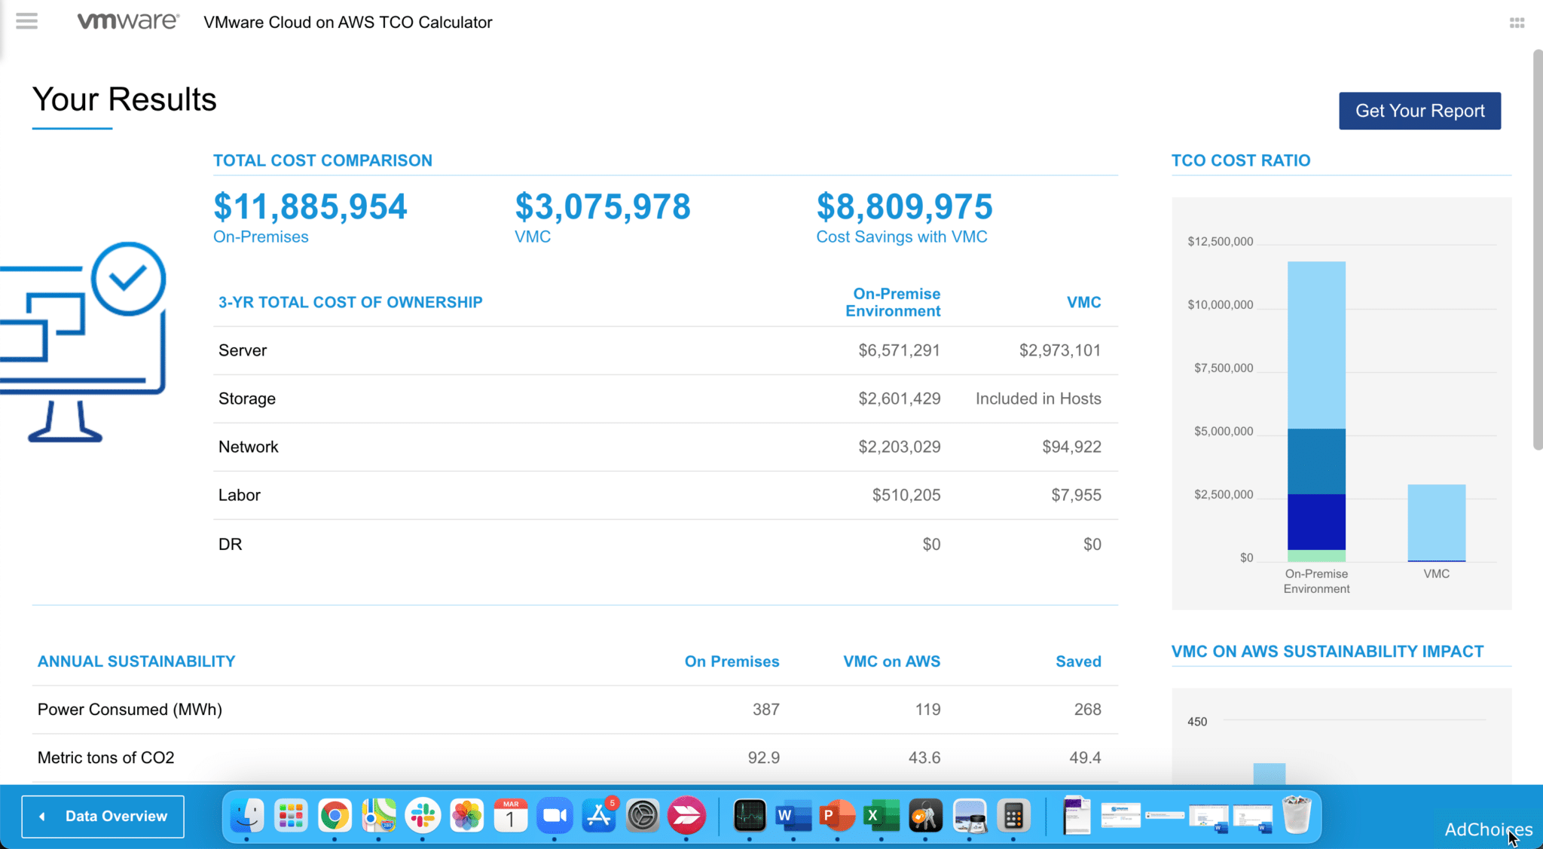The width and height of the screenshot is (1543, 849).
Task: Open Zoom from the dock
Action: coord(555,815)
